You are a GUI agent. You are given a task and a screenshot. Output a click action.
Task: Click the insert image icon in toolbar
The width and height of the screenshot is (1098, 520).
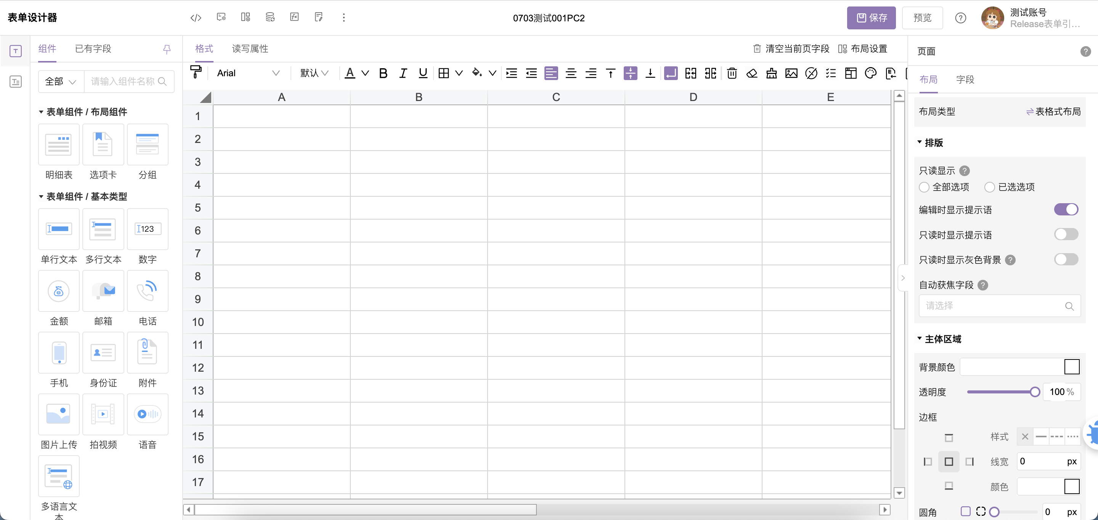[791, 73]
